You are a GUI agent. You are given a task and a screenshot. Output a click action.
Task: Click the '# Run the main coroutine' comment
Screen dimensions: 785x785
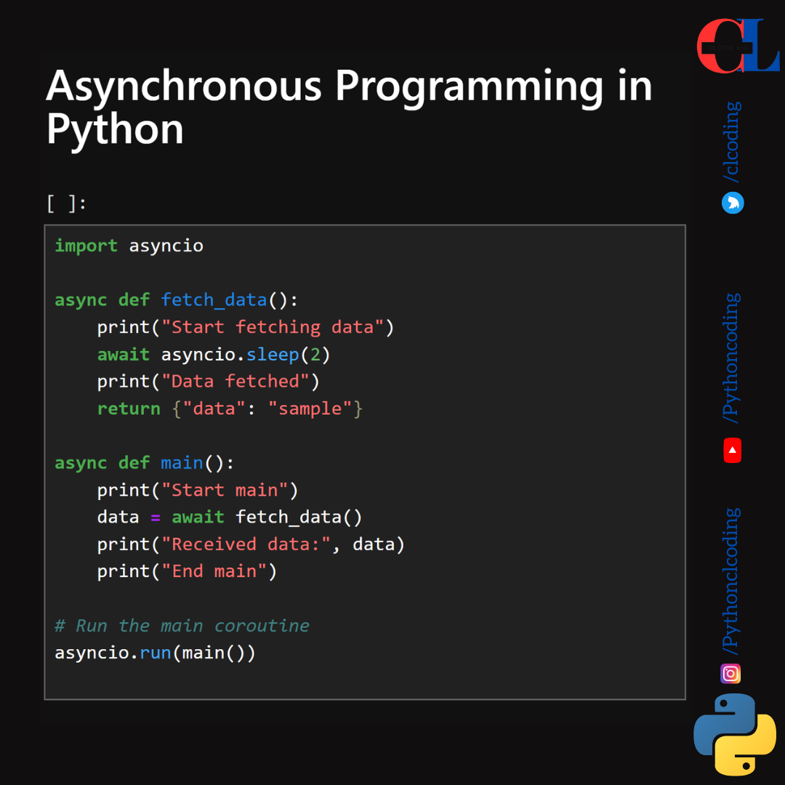pyautogui.click(x=182, y=626)
